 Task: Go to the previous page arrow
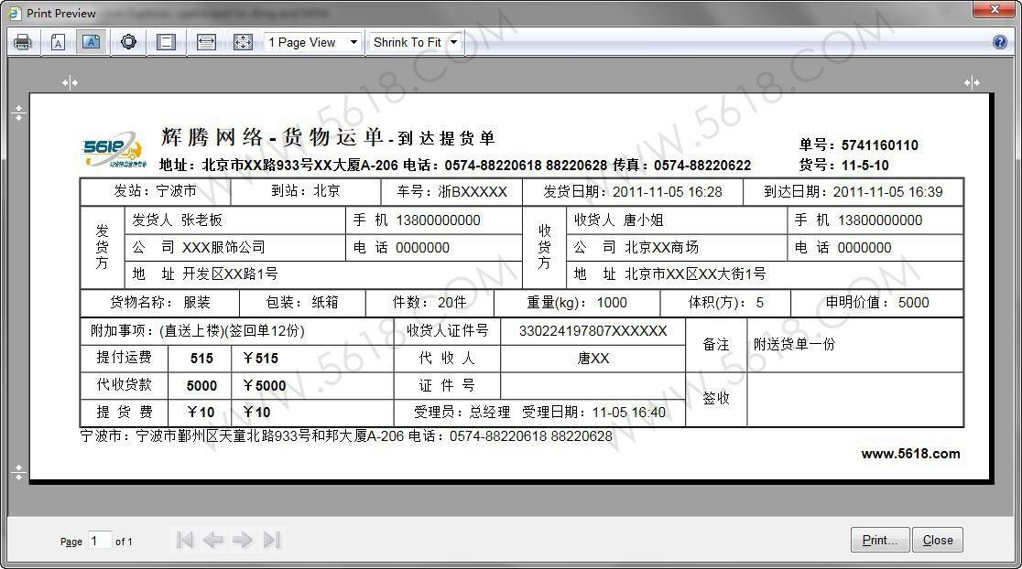213,540
